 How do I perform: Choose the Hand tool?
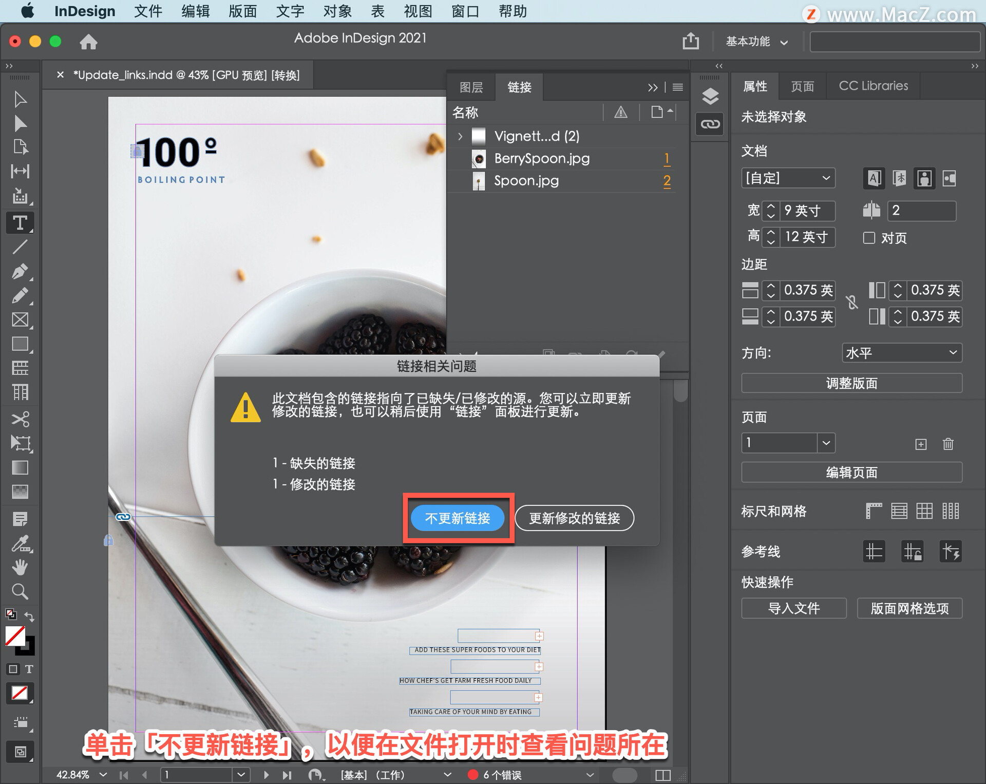tap(20, 567)
